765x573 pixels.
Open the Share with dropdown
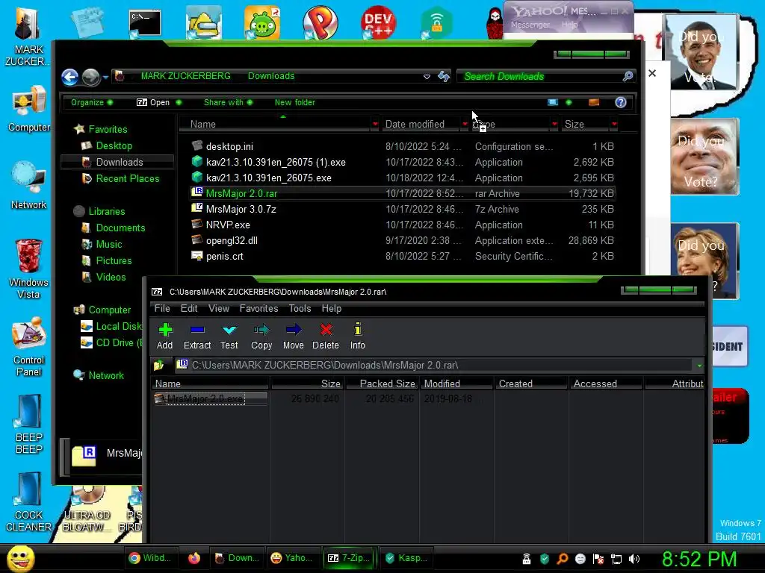(228, 102)
